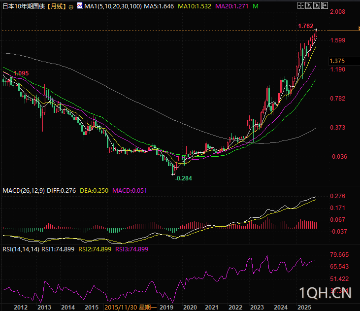Image resolution: width=360 pixels, height=311 pixels.
Task: Click the -0.284 low price annotation
Action: tap(183, 178)
